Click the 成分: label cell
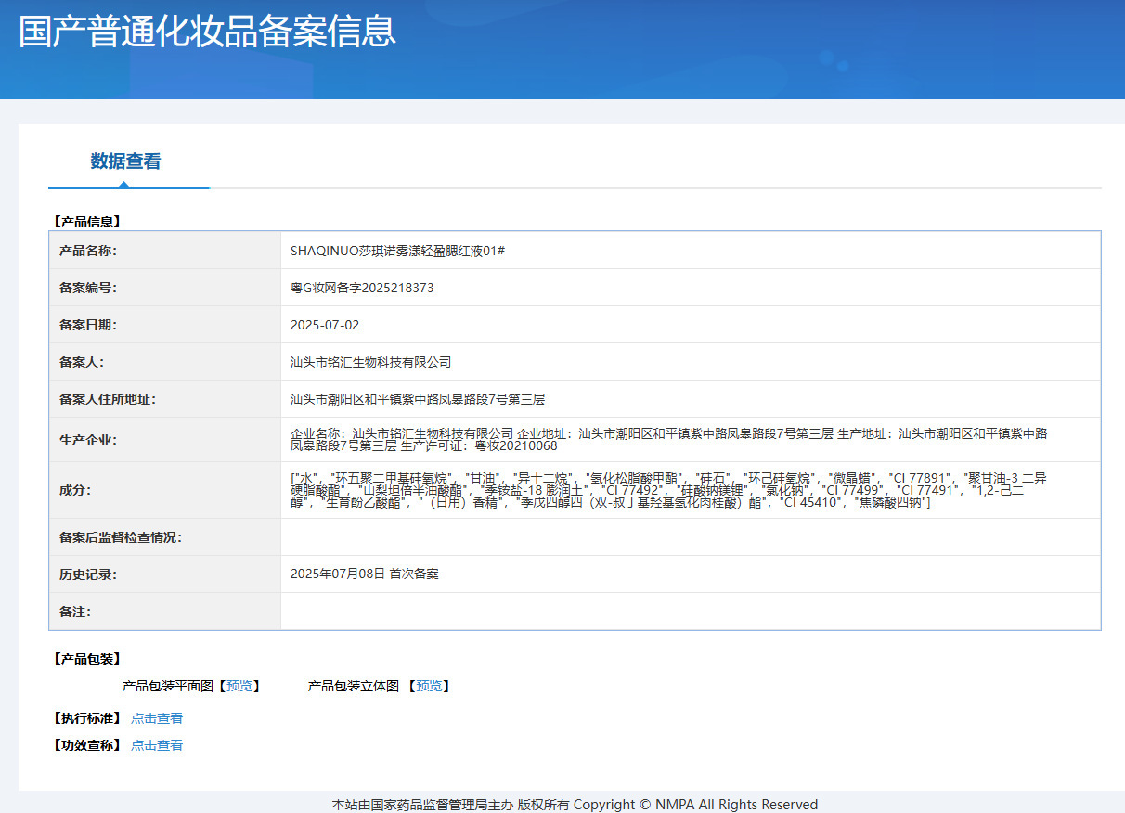This screenshot has height=813, width=1125. pos(165,490)
